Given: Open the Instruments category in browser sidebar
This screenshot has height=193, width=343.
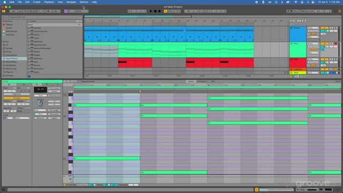Looking at the screenshot, I should (x=11, y=55).
